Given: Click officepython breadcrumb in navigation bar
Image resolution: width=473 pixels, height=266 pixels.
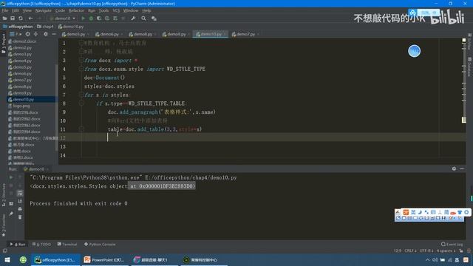Looking at the screenshot, I should coord(18,27).
